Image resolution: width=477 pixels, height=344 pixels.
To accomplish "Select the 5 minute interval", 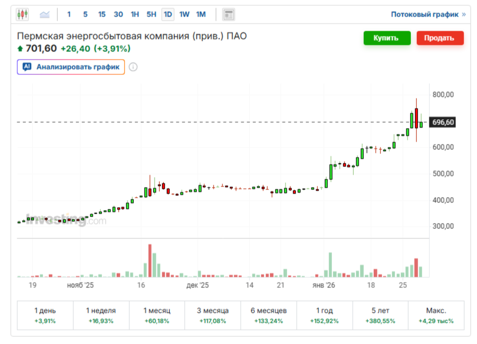I will pos(85,14).
